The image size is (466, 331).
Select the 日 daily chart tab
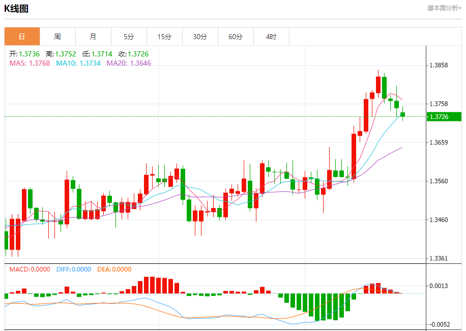click(x=22, y=37)
